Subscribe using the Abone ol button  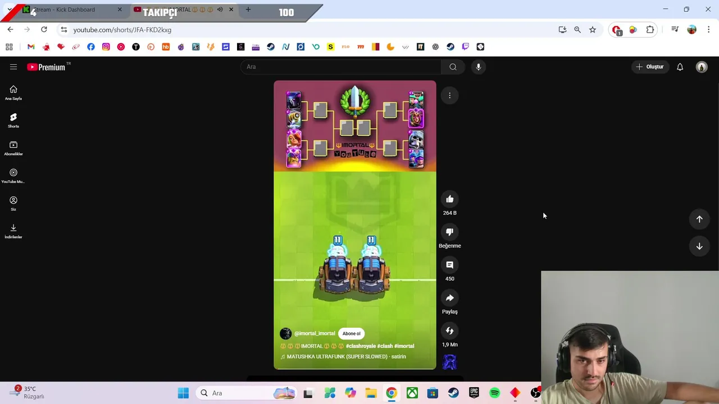[x=351, y=333]
